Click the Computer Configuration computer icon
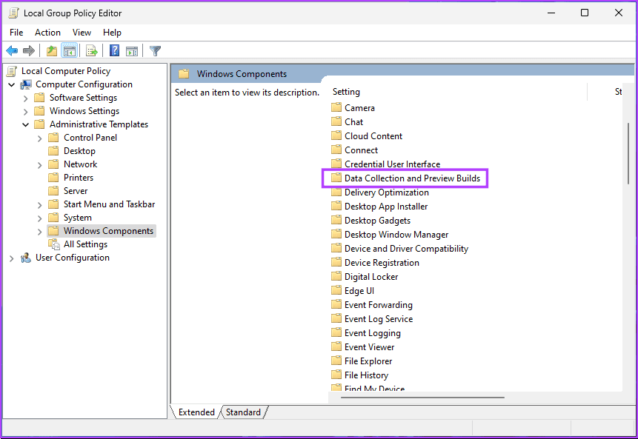638x439 pixels. pyautogui.click(x=26, y=84)
